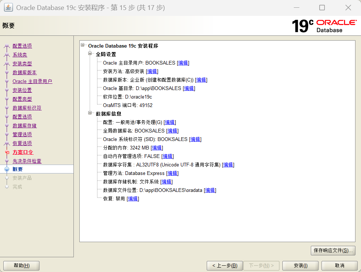Edit the Oracle 基目录 path
The image size is (361, 272).
point(189,88)
